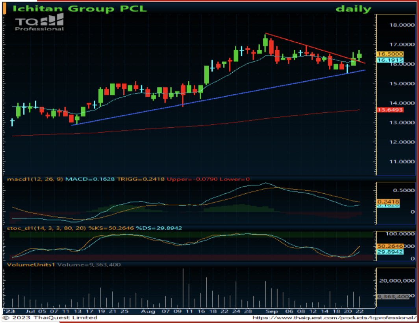Click the 12.0000 price axis label
The height and width of the screenshot is (323, 419).
click(402, 142)
